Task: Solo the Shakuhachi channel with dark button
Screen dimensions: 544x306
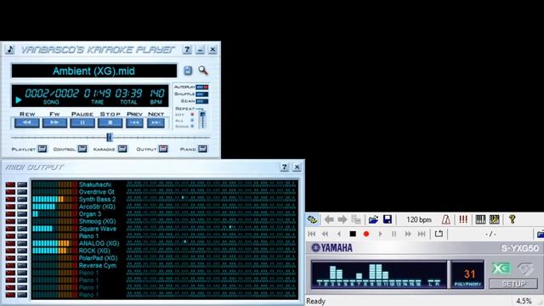Action: click(x=22, y=184)
